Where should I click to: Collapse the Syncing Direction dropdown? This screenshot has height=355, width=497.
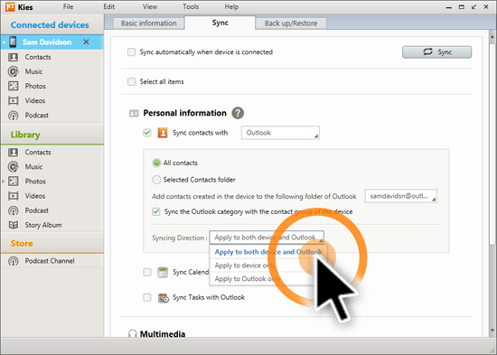(267, 237)
